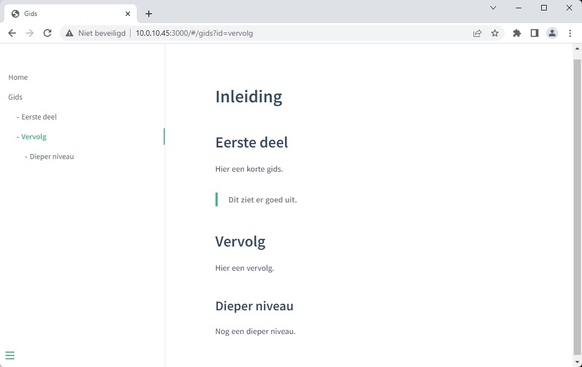The width and height of the screenshot is (582, 367).
Task: Select the Gids browser tab
Action: point(66,13)
